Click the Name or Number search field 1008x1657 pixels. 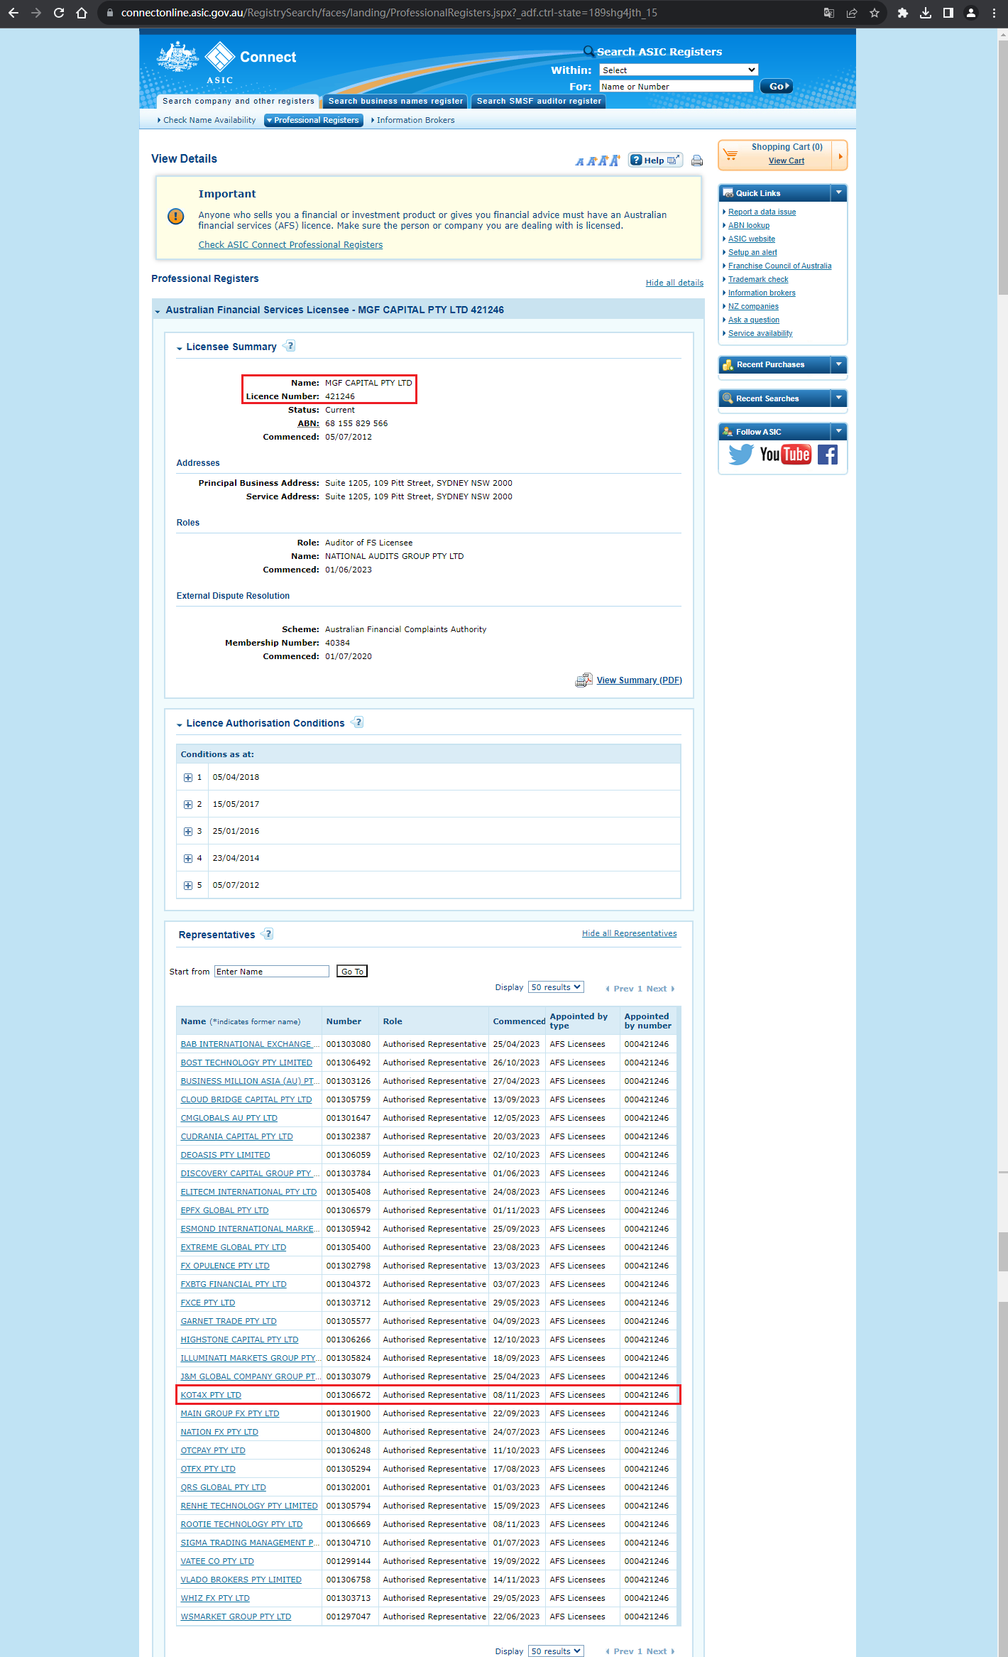tap(676, 86)
